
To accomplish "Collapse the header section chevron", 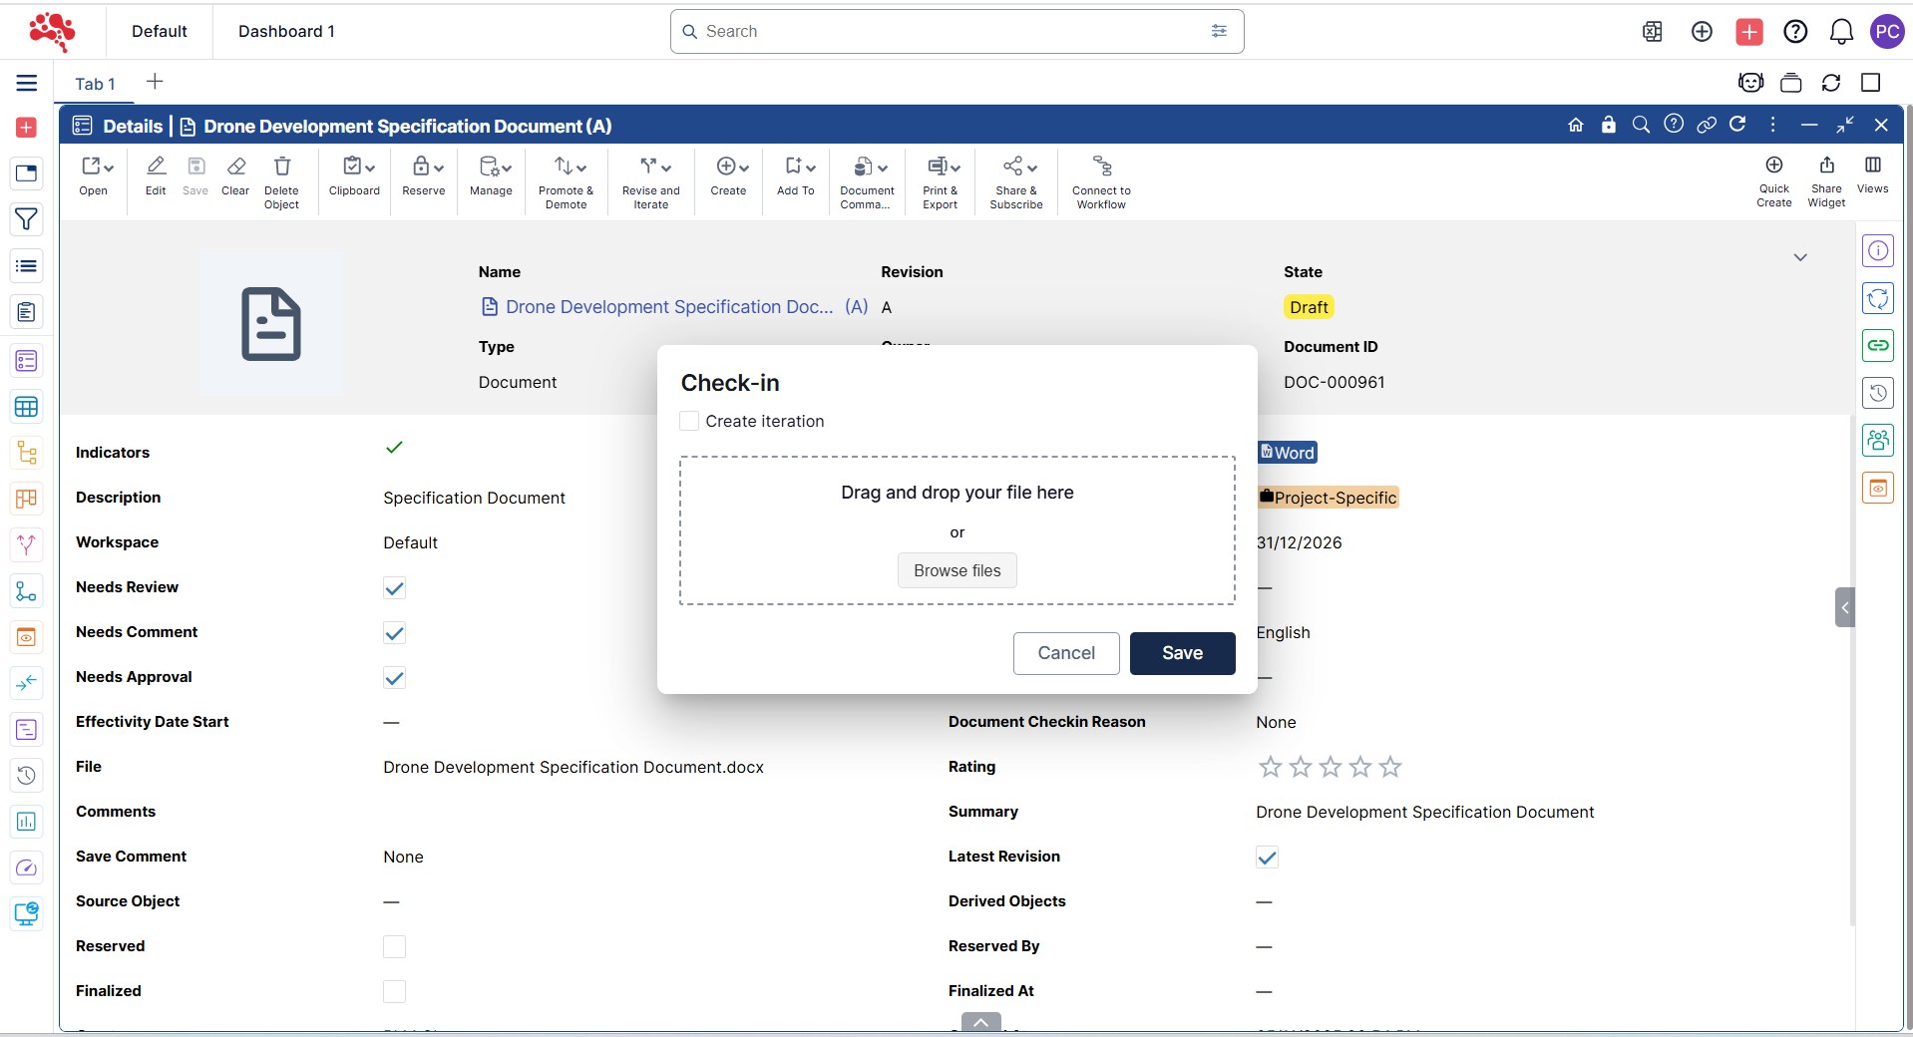I will coord(1800,257).
